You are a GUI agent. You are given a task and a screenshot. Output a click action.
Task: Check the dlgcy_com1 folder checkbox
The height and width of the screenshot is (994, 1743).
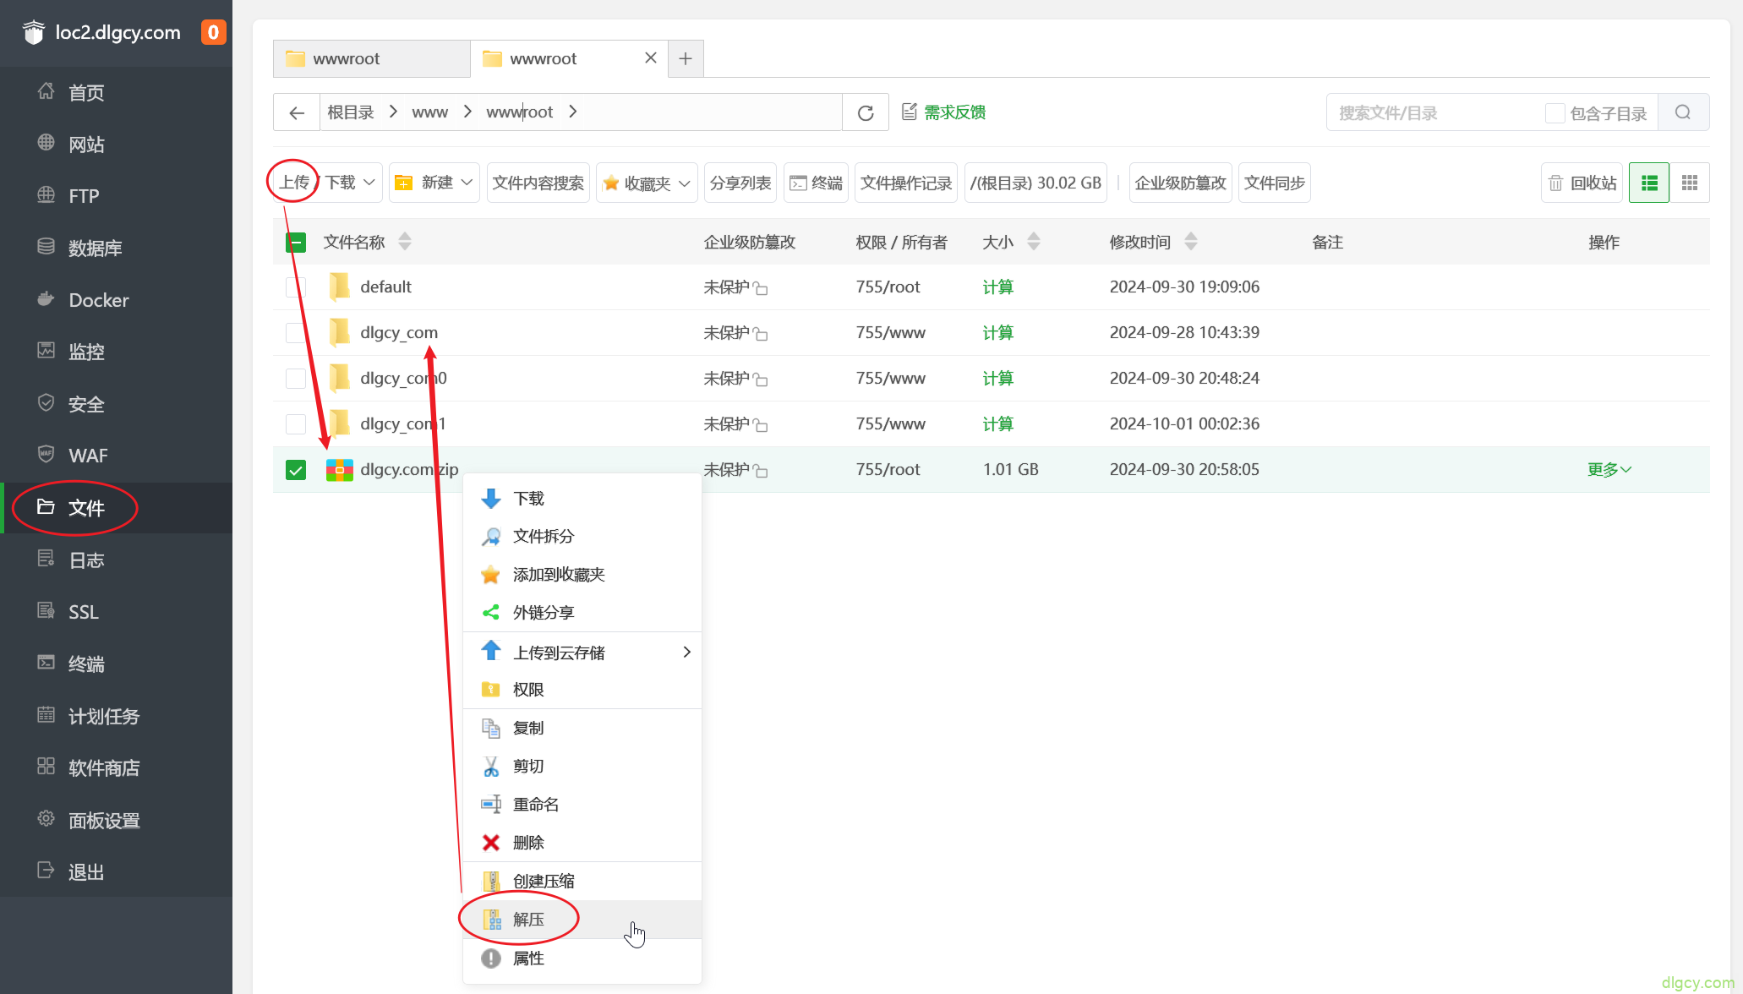[x=296, y=424]
